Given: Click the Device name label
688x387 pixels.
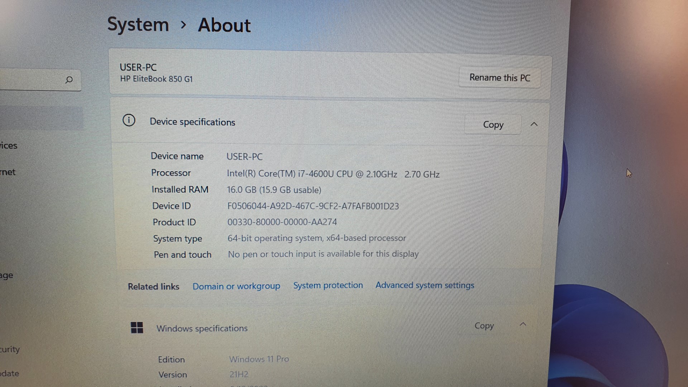Looking at the screenshot, I should point(177,156).
